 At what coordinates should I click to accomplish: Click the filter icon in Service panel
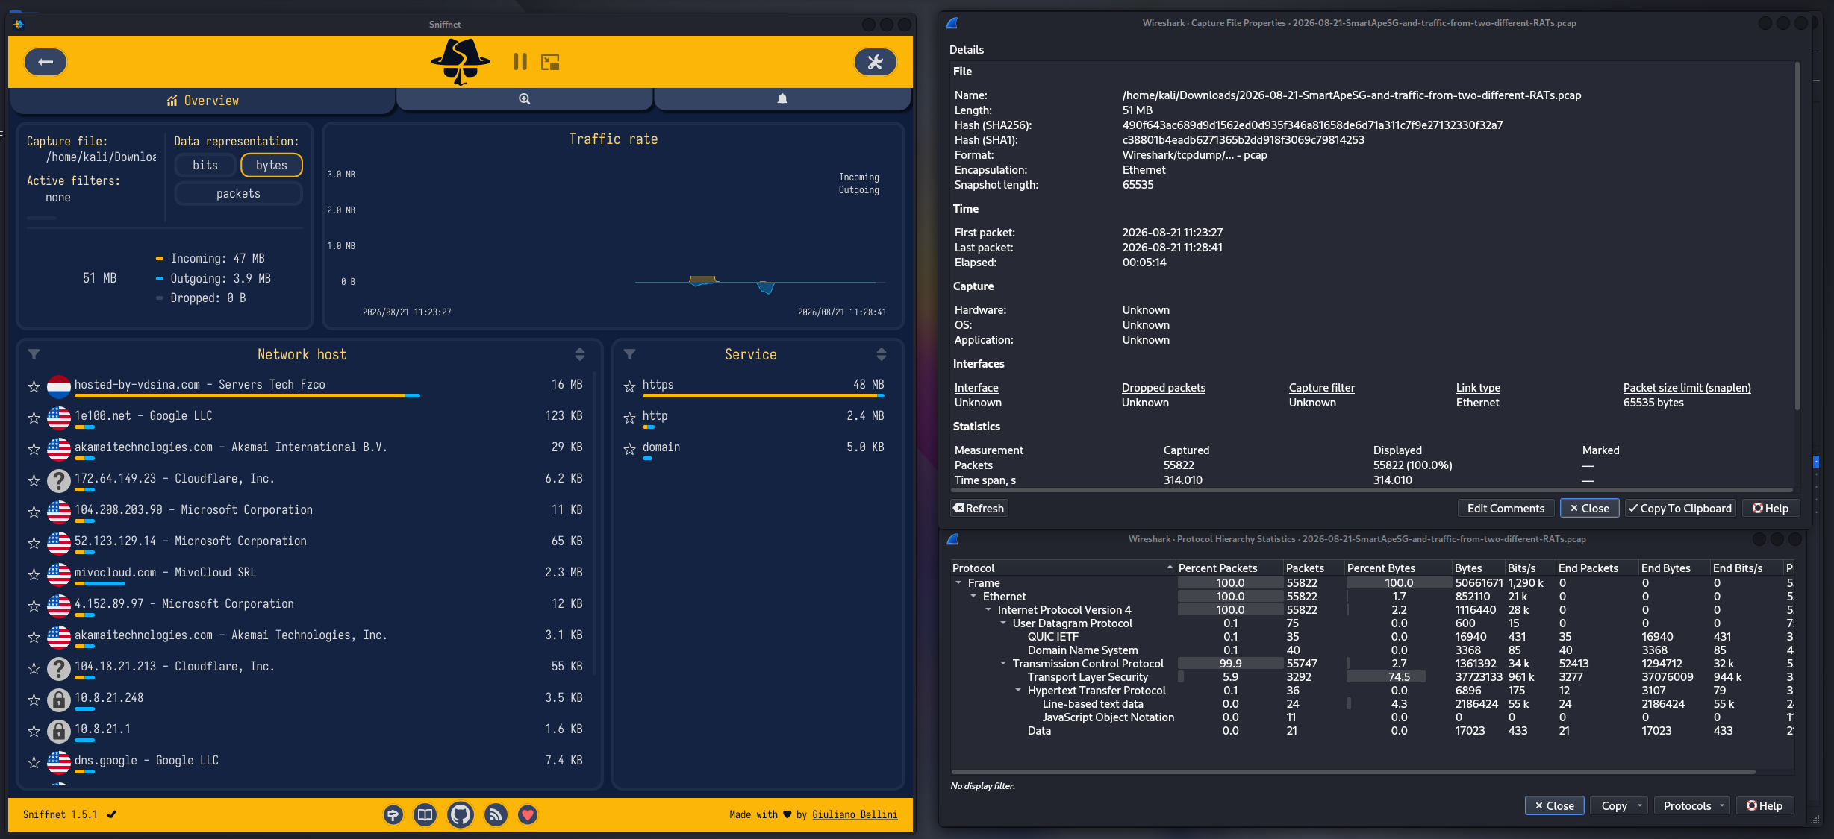629,354
